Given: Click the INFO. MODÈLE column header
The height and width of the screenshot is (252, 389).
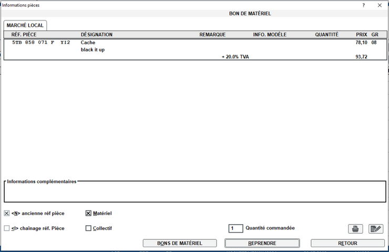Looking at the screenshot, I should pos(270,35).
